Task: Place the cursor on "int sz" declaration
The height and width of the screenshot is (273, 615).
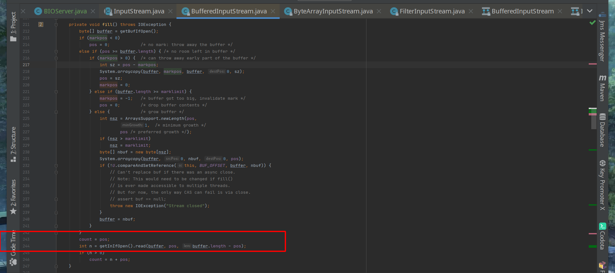Action: (107, 65)
